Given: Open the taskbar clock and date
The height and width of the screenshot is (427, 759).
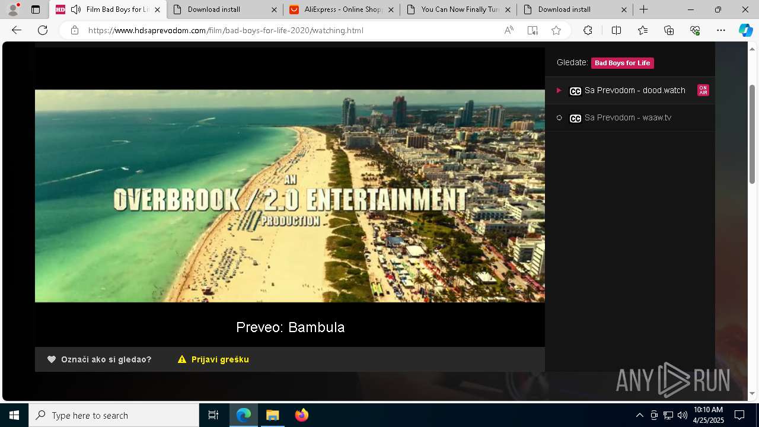Looking at the screenshot, I should 709,415.
